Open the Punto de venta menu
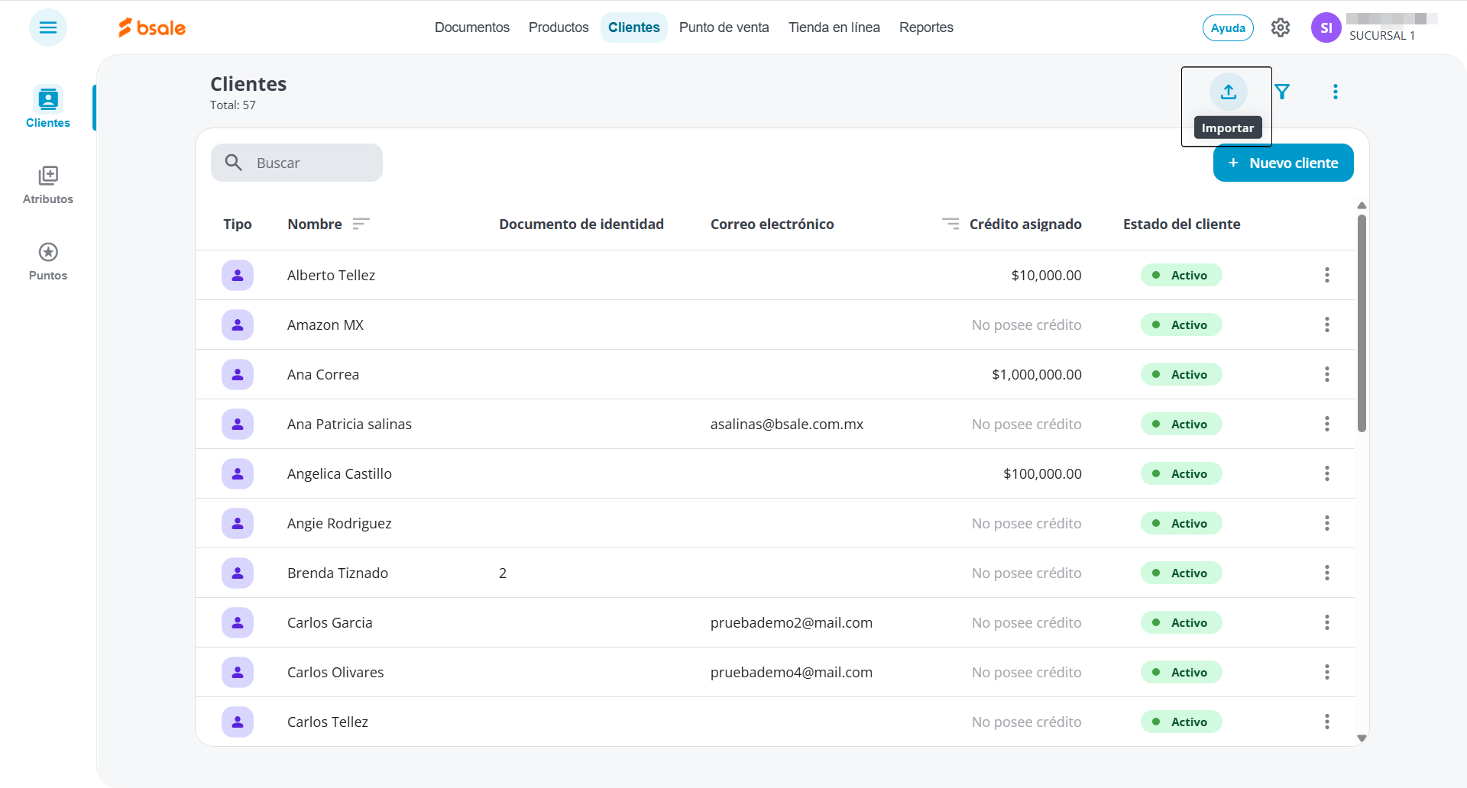 [x=724, y=27]
